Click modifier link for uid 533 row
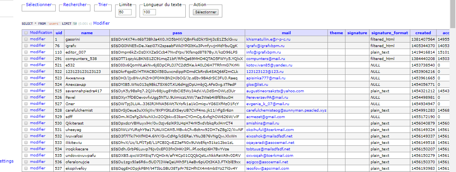The height and width of the screenshot is (172, 456). pyautogui.click(x=37, y=142)
